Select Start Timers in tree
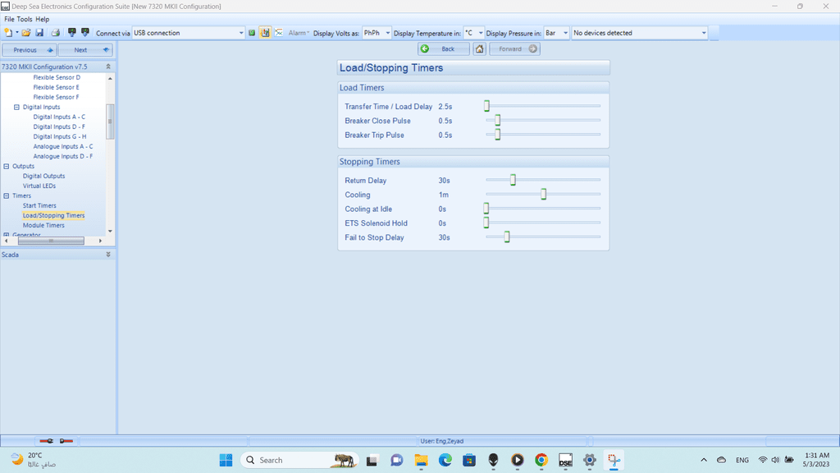Viewport: 840px width, 473px height. [39, 205]
